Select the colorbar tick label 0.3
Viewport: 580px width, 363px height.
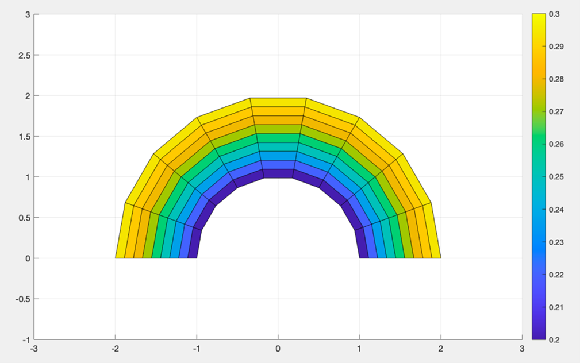(x=554, y=14)
